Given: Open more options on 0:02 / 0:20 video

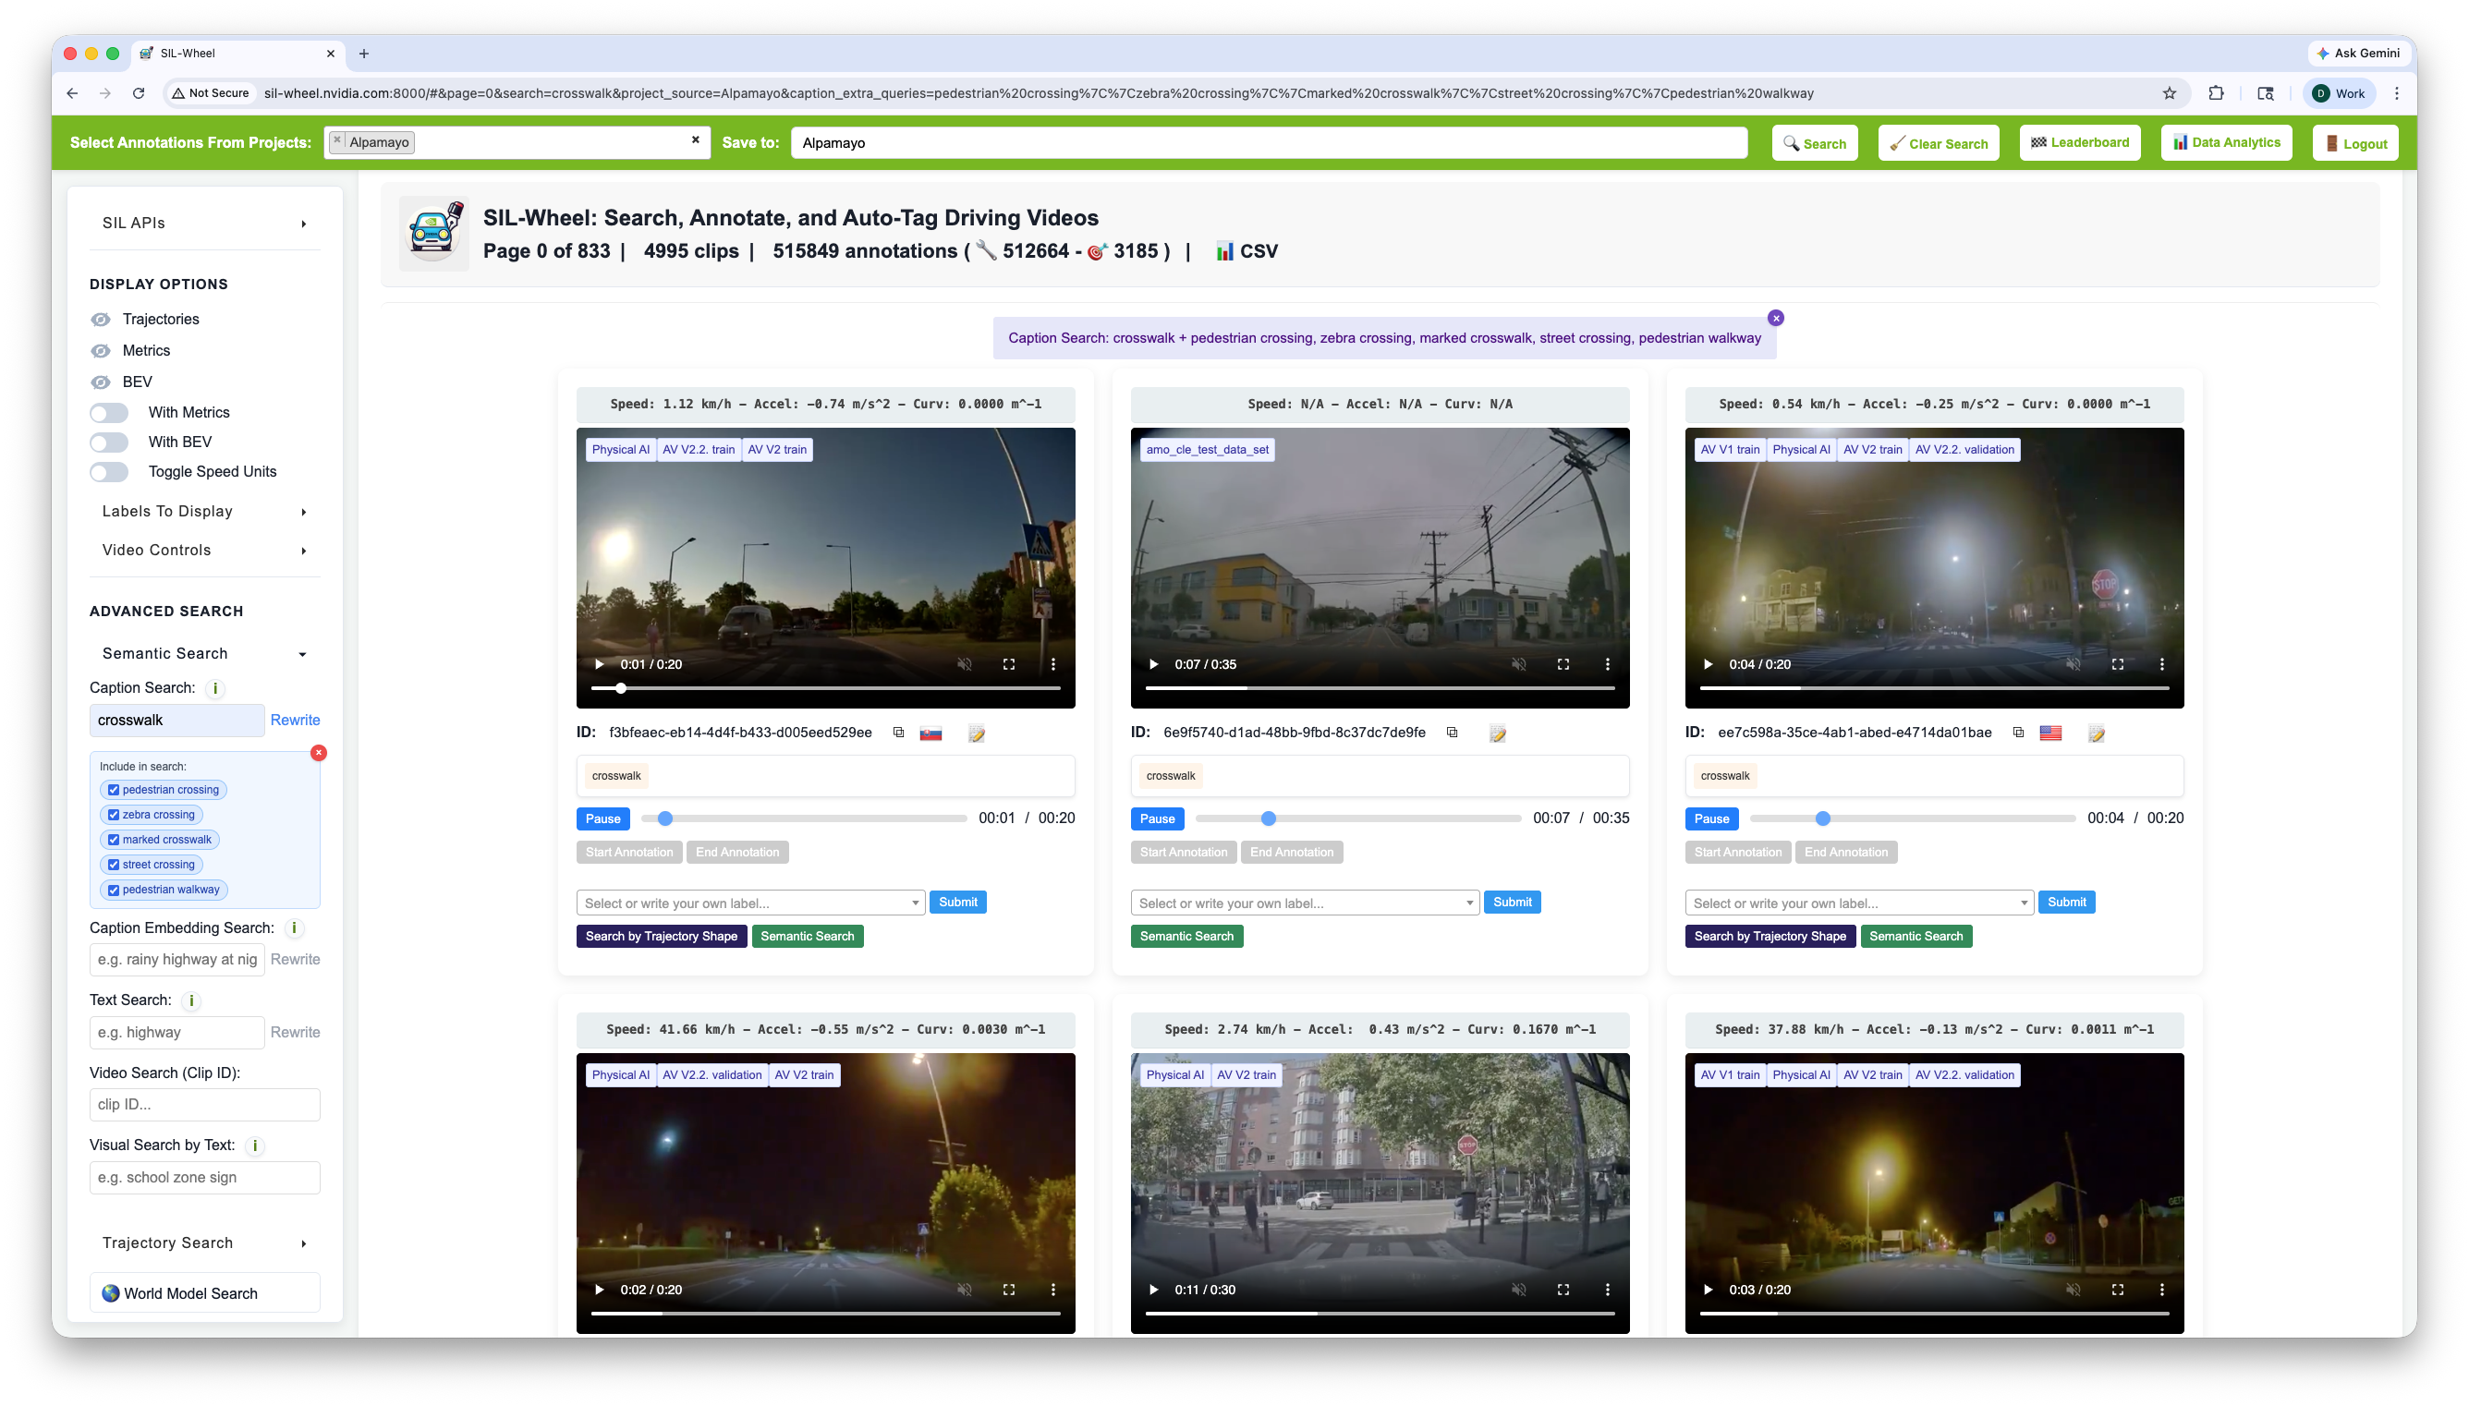Looking at the screenshot, I should tap(1053, 1291).
